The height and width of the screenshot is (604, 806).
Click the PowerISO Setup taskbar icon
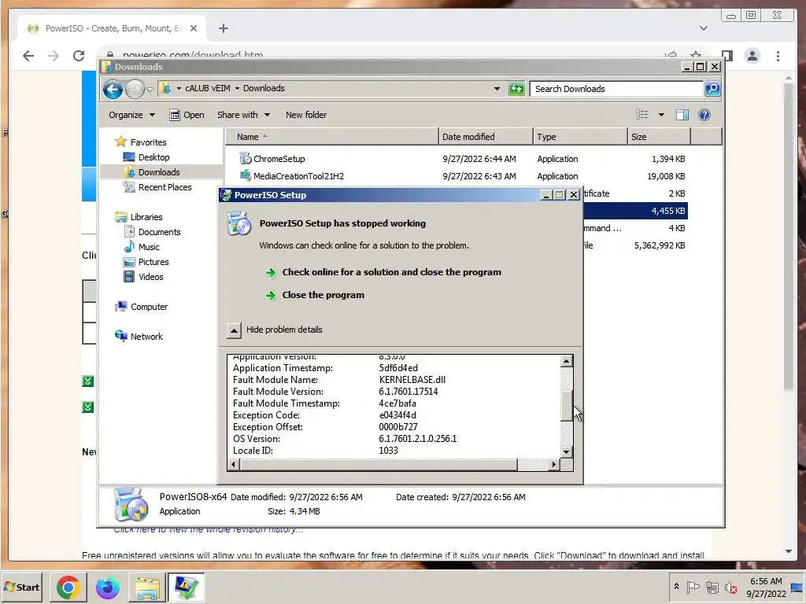(x=186, y=587)
